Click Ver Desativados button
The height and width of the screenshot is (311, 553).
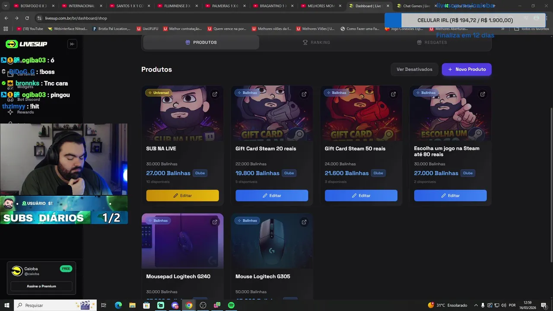tap(414, 69)
